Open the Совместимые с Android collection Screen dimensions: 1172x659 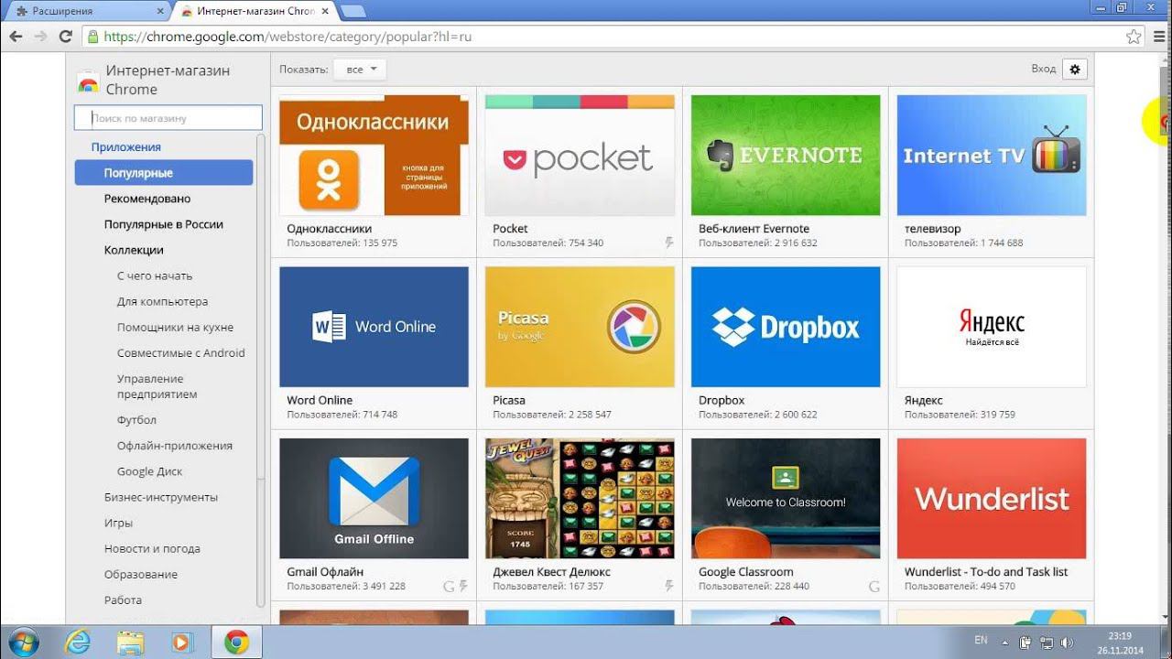(x=181, y=352)
